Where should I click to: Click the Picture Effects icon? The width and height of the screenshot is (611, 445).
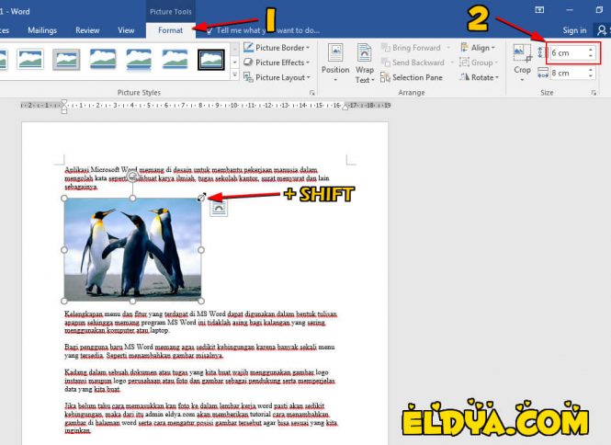click(x=248, y=63)
